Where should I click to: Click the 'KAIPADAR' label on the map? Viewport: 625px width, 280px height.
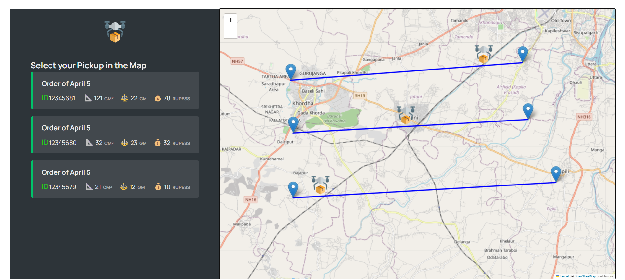point(231,149)
